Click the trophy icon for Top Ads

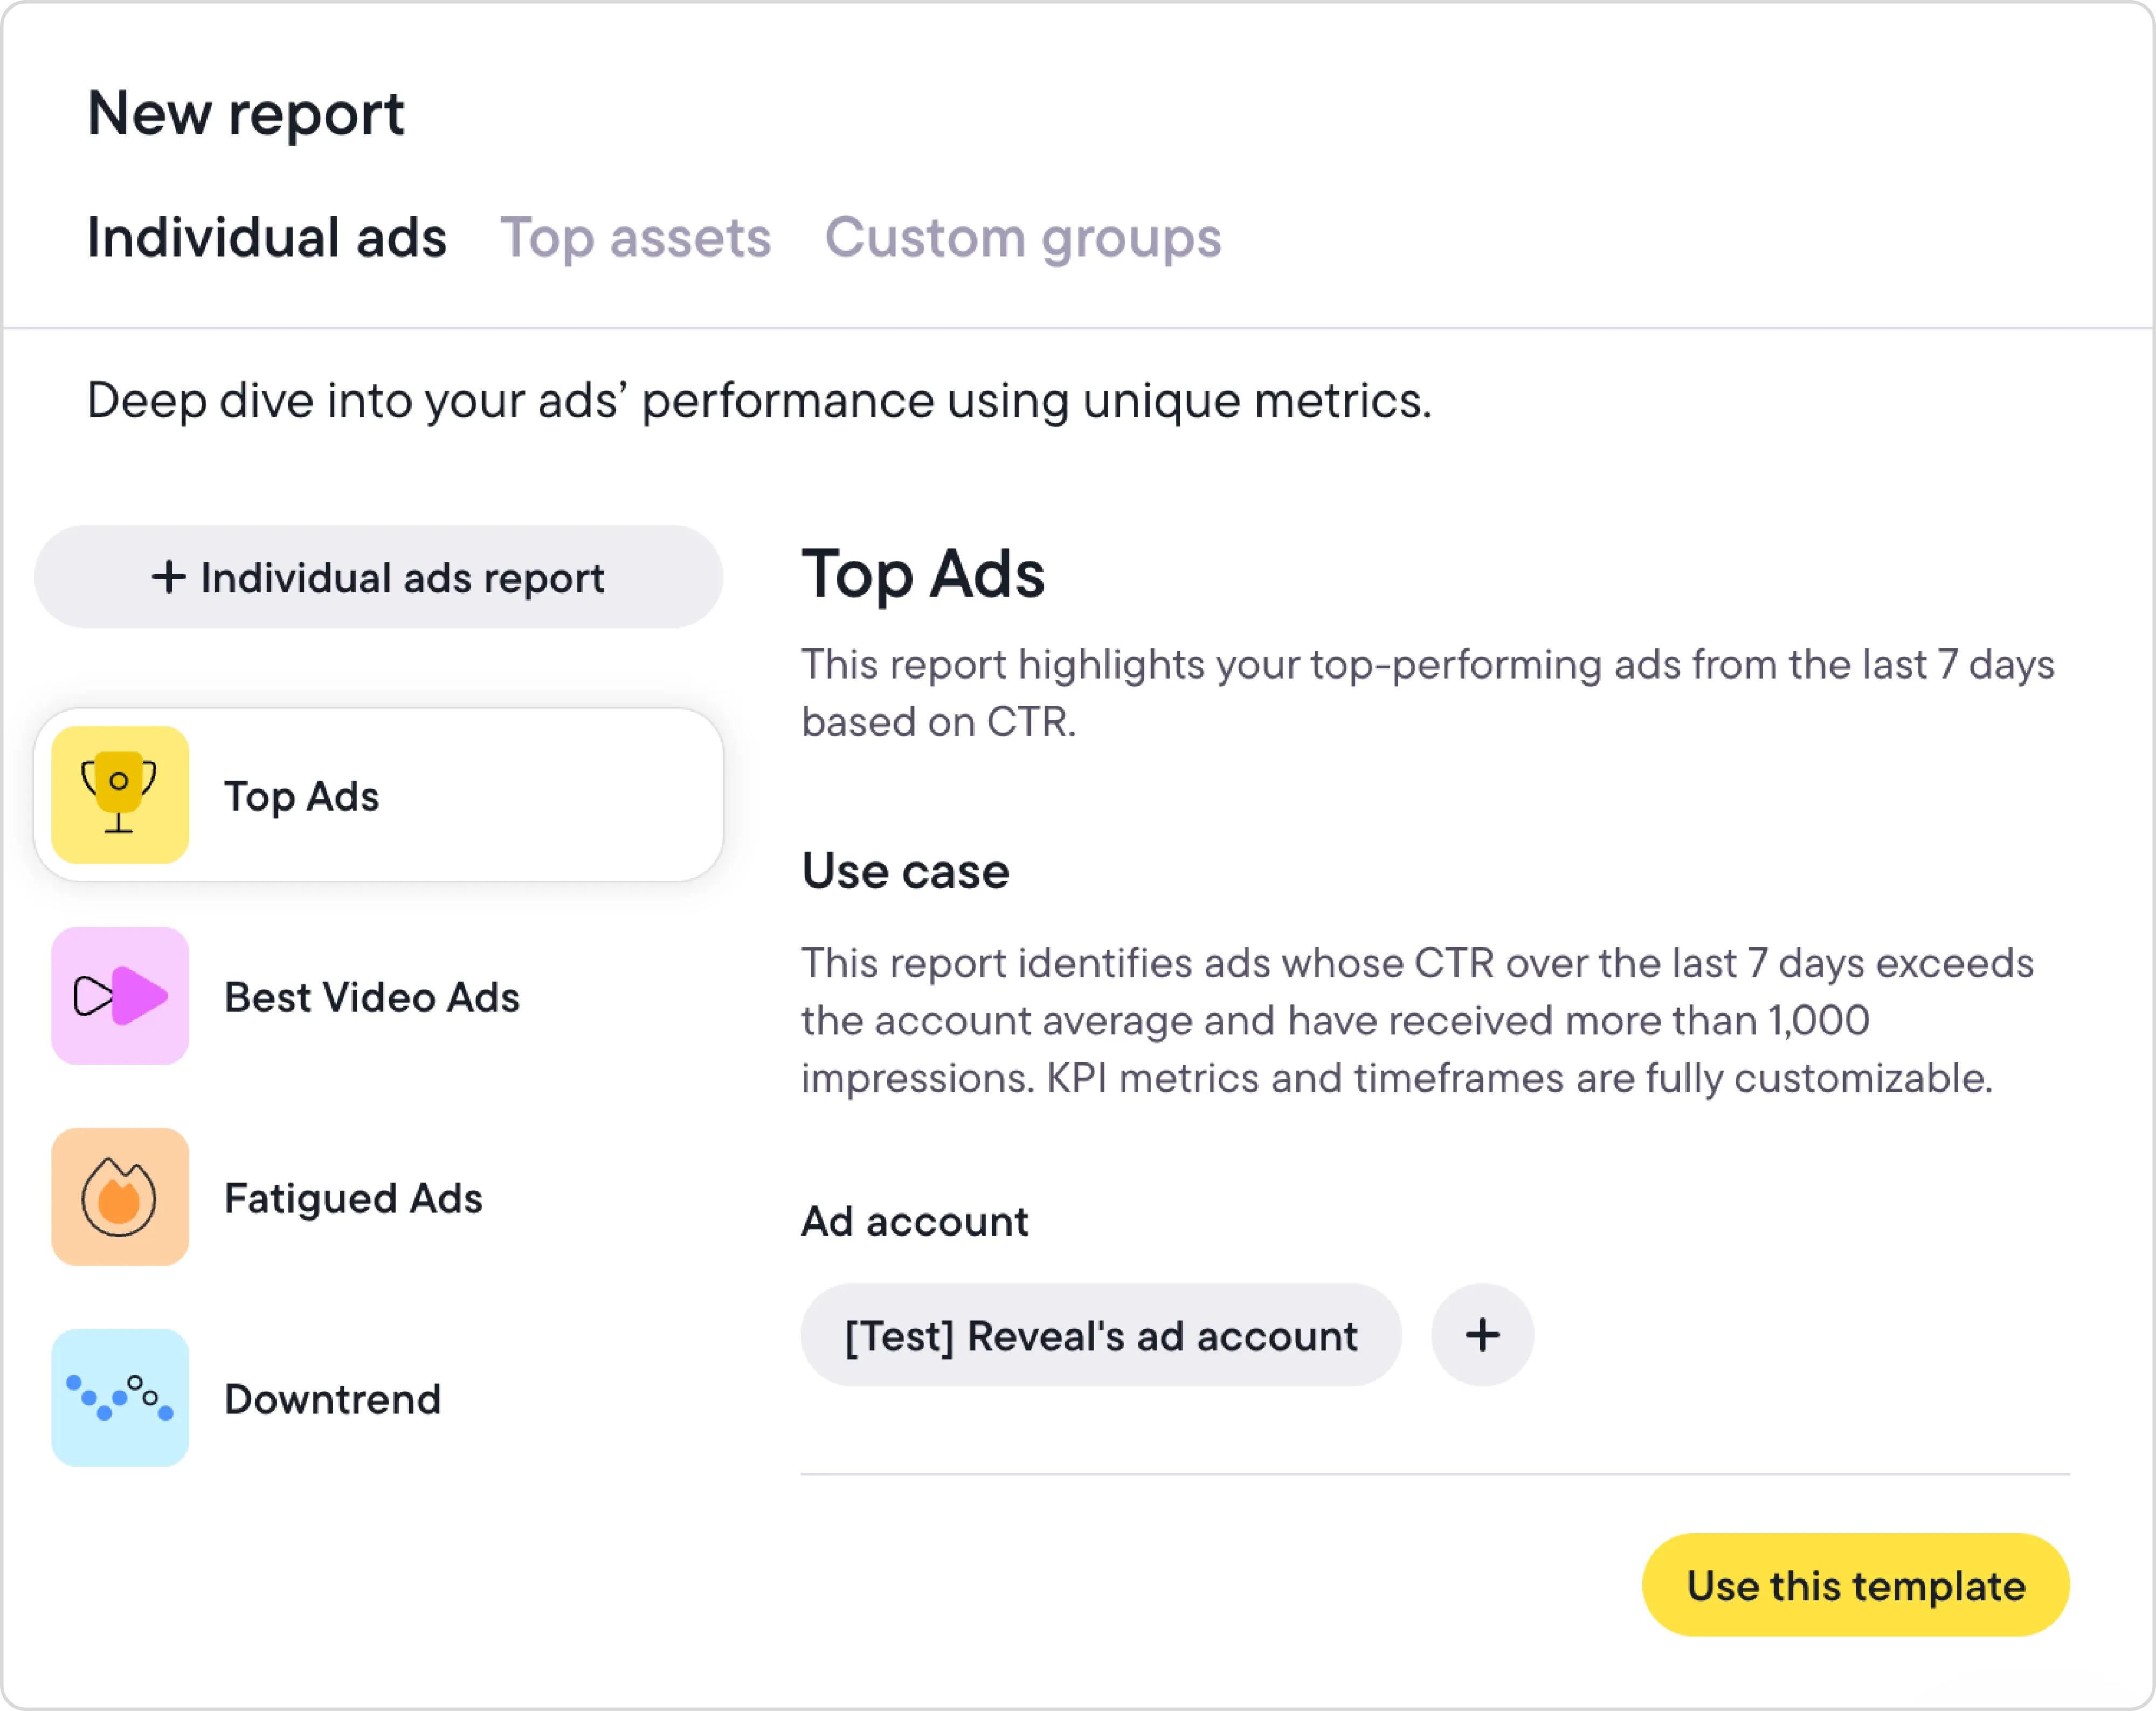(x=120, y=795)
